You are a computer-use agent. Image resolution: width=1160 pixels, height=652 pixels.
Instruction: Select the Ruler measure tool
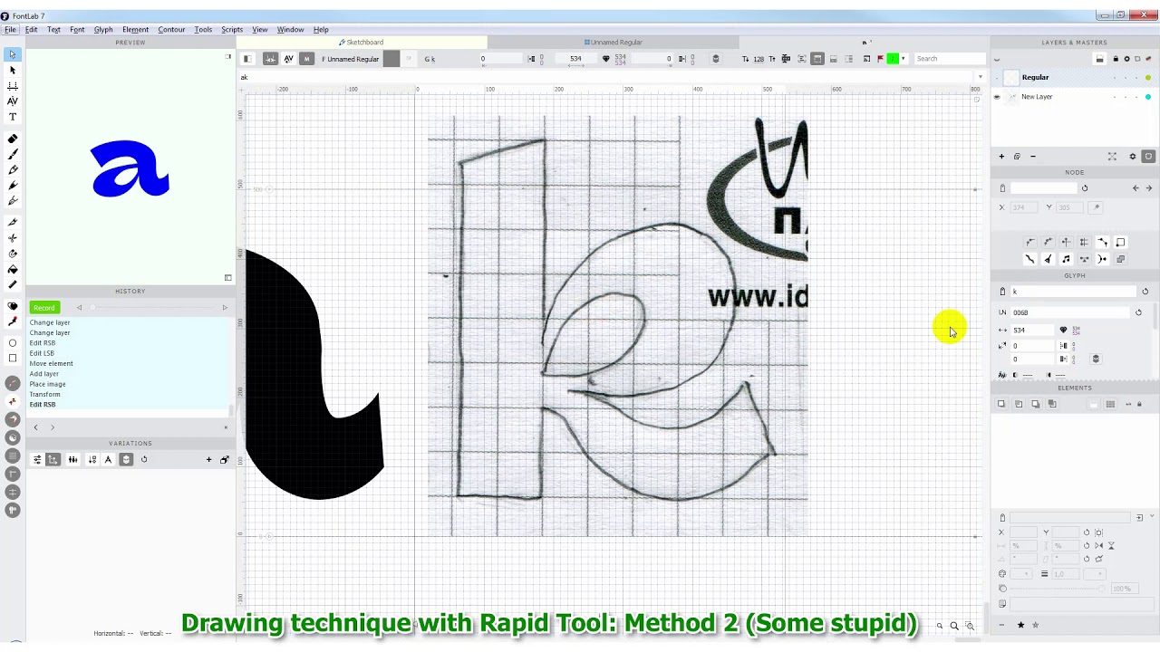[13, 284]
